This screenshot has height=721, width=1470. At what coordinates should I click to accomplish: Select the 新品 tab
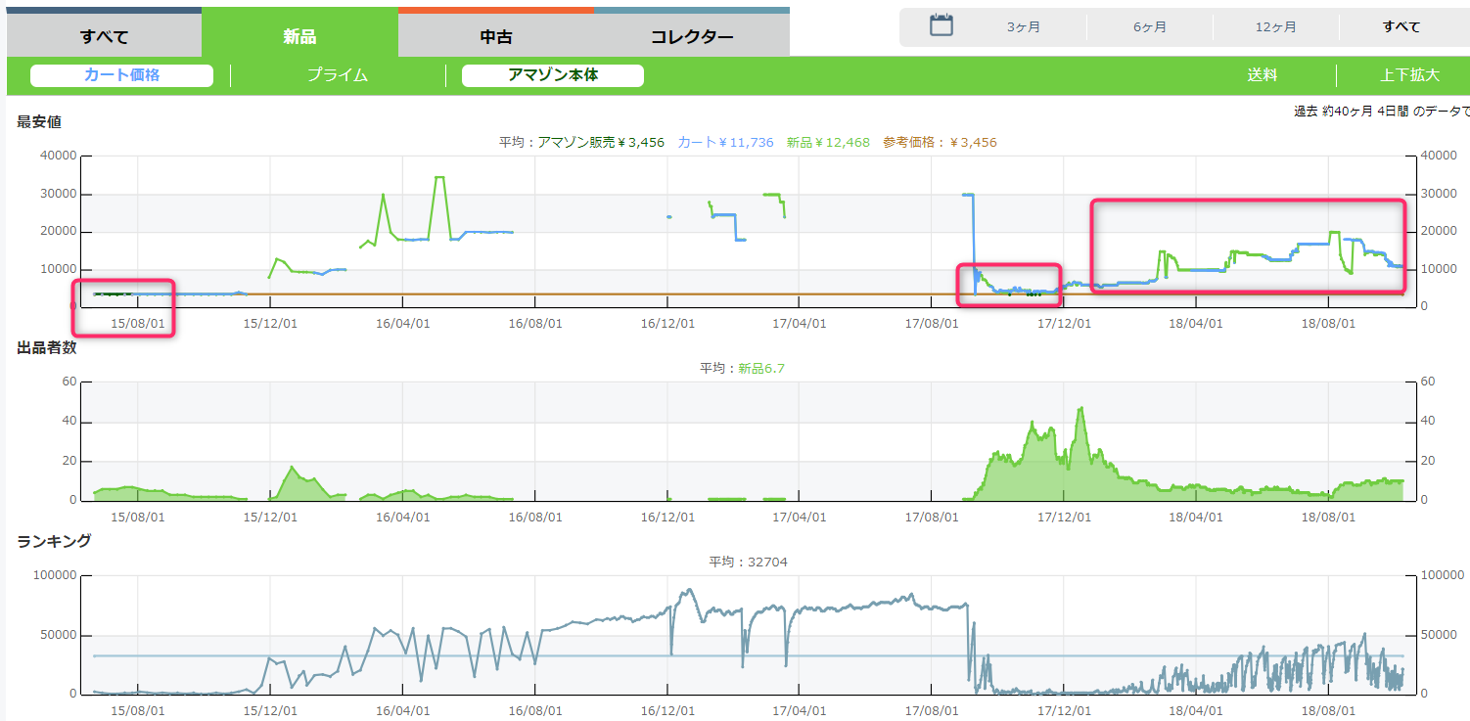pos(299,37)
